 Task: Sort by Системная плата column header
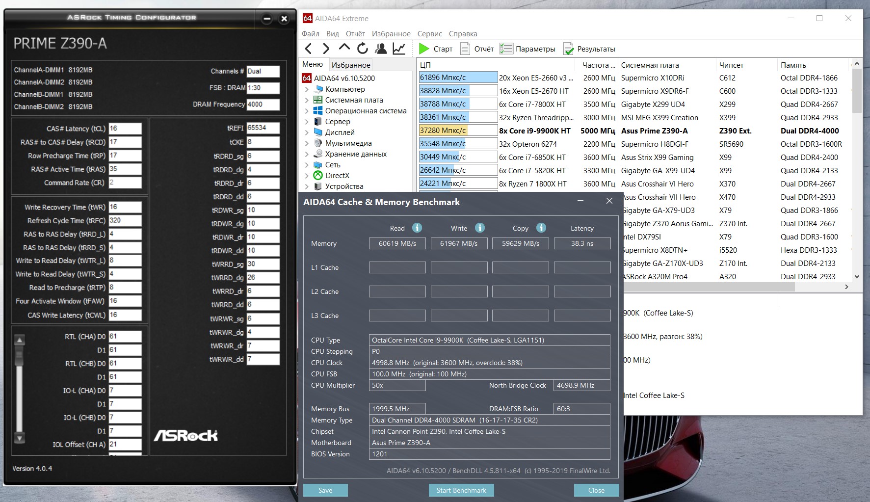(x=666, y=65)
